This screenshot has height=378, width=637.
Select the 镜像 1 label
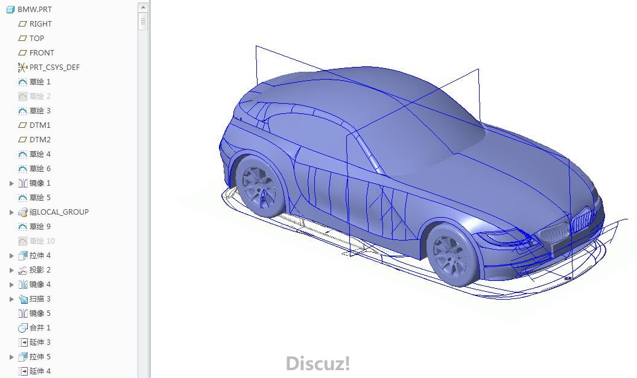coord(40,183)
